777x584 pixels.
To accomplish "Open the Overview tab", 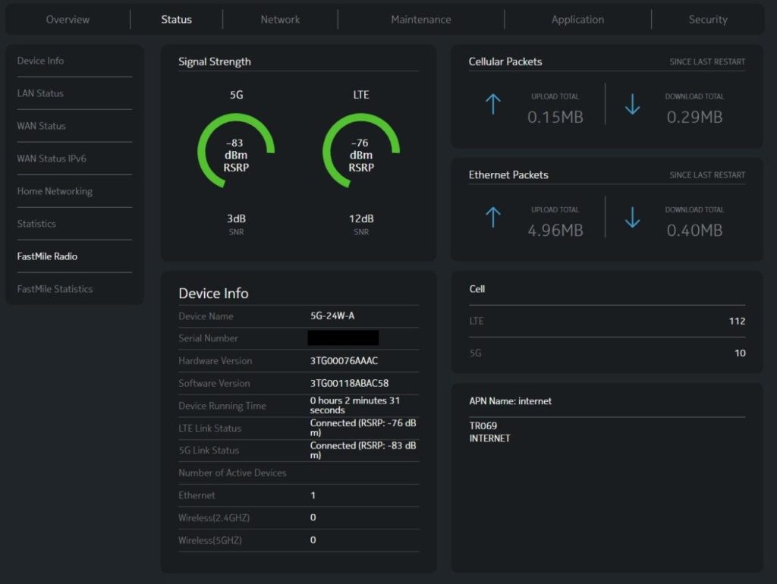I will [68, 20].
